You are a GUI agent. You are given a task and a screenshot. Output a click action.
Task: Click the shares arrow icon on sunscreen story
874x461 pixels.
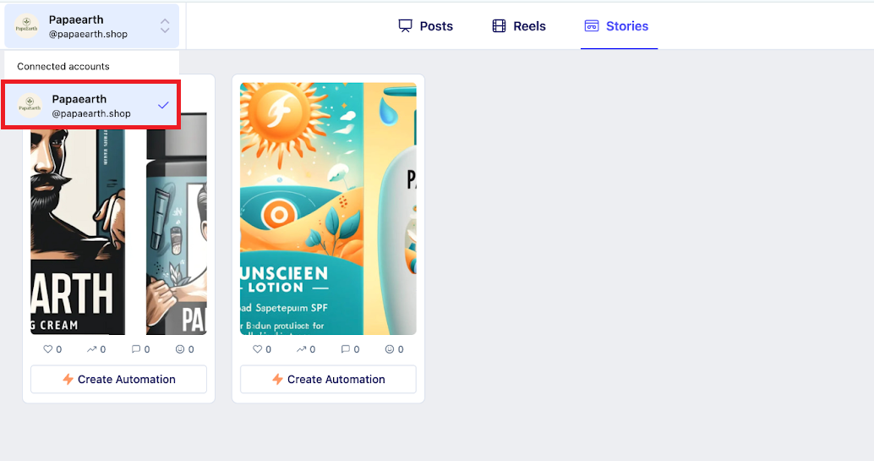click(x=301, y=349)
